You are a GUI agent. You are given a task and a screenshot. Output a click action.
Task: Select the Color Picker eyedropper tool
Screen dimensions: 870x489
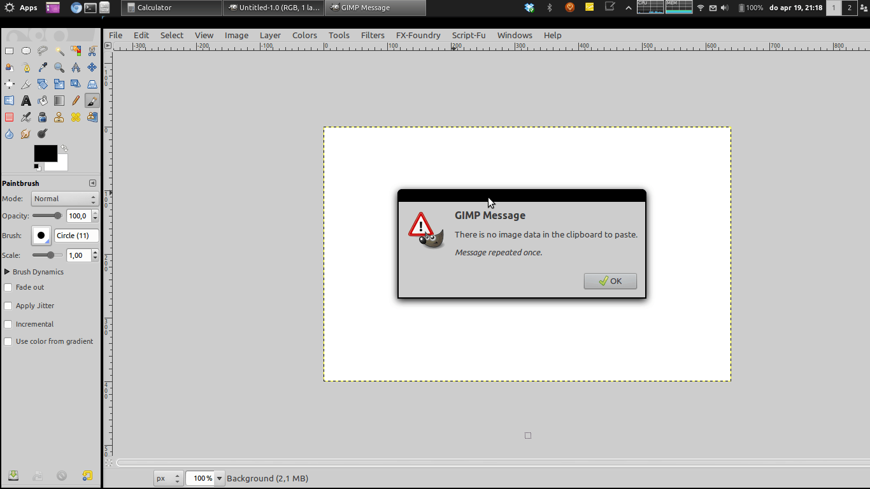(43, 67)
